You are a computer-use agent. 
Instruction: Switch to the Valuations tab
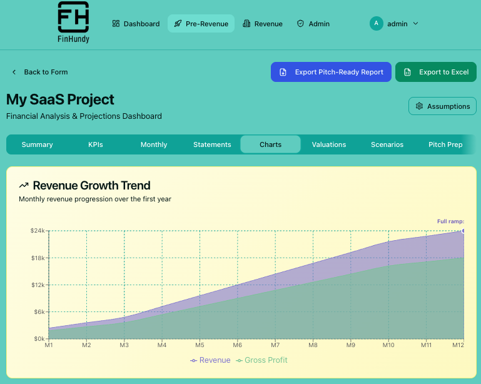[x=329, y=144]
